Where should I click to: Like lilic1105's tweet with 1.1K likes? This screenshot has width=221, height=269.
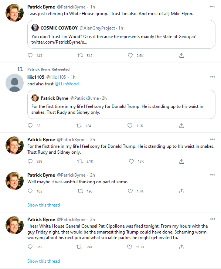pos(130,126)
